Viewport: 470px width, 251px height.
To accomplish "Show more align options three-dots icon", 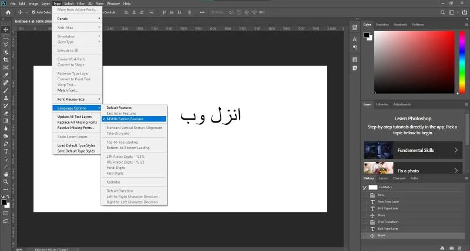I will point(202,12).
